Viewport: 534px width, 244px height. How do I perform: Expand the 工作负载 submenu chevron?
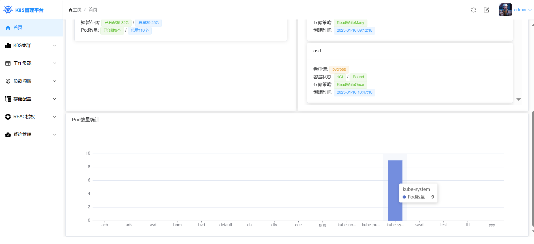[55, 63]
